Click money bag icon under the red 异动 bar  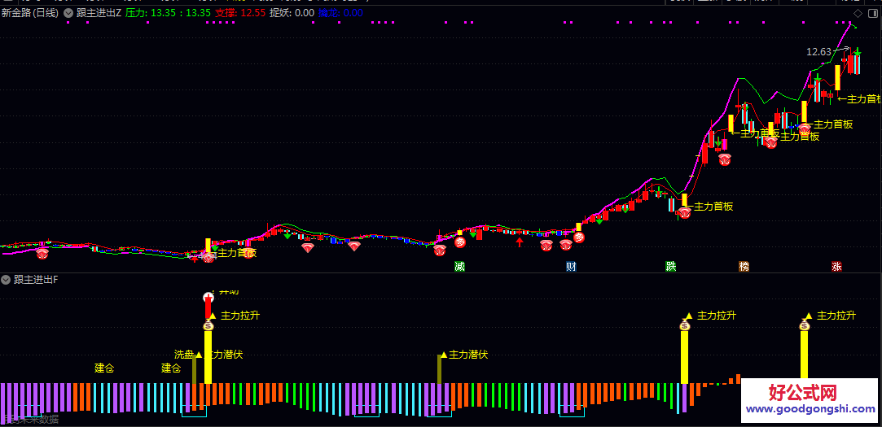208,325
